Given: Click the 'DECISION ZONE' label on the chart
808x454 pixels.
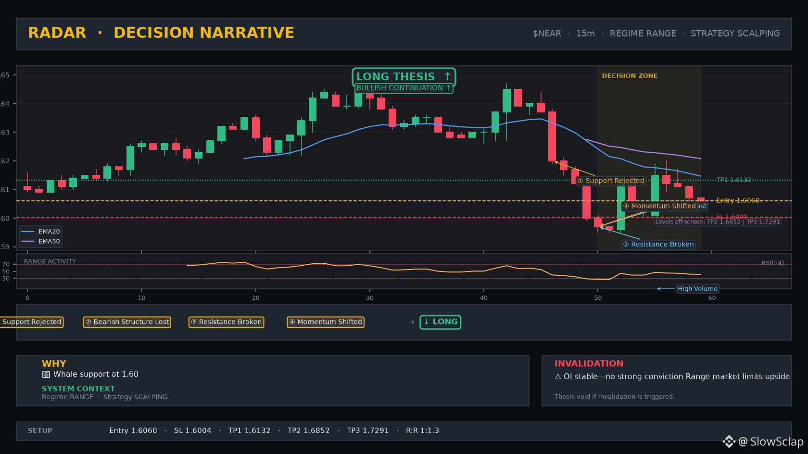Looking at the screenshot, I should [x=630, y=76].
